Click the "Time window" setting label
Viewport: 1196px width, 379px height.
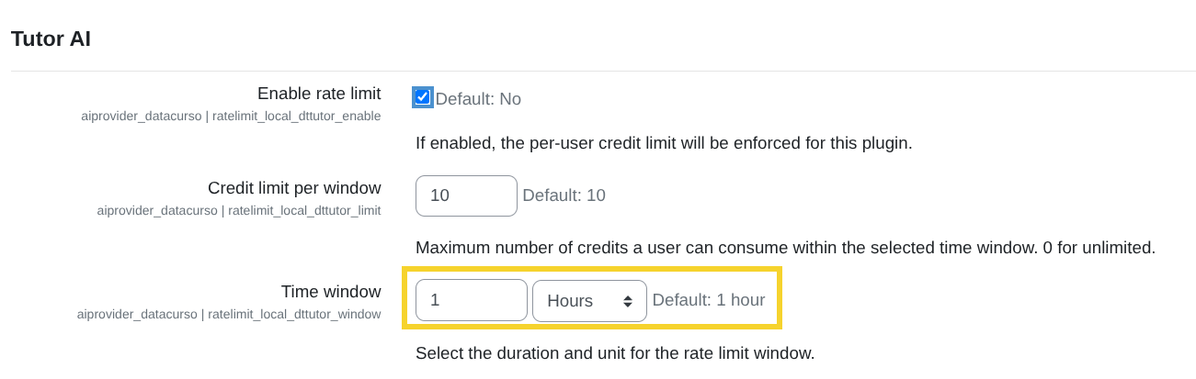(331, 292)
